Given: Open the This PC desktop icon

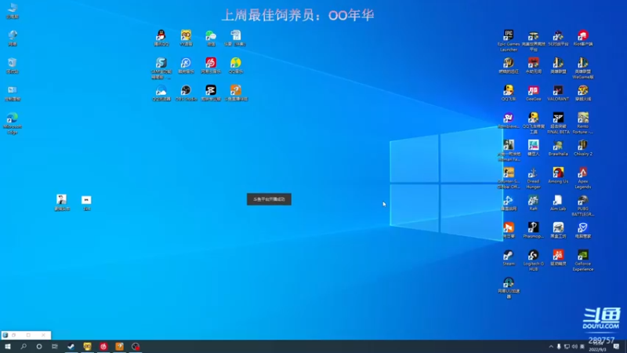Looking at the screenshot, I should pos(13,11).
